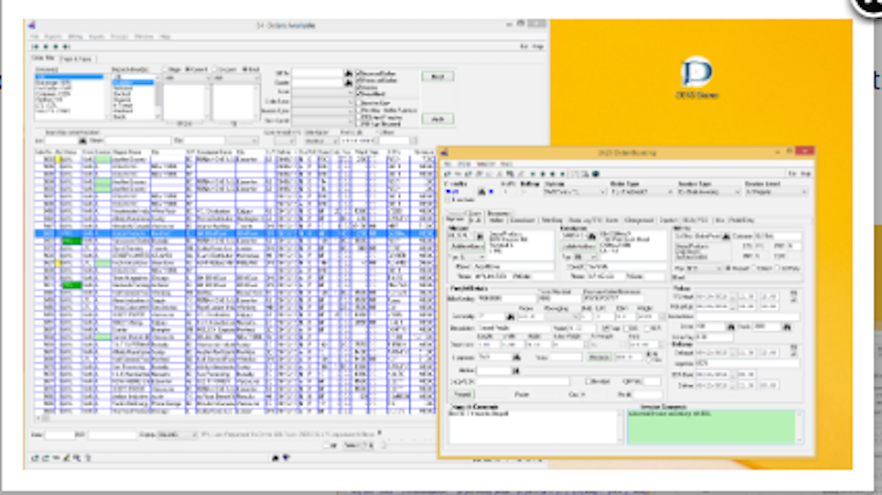This screenshot has height=495, width=882.
Task: Switch to second tab beside Order Filter
Action: tap(76, 59)
